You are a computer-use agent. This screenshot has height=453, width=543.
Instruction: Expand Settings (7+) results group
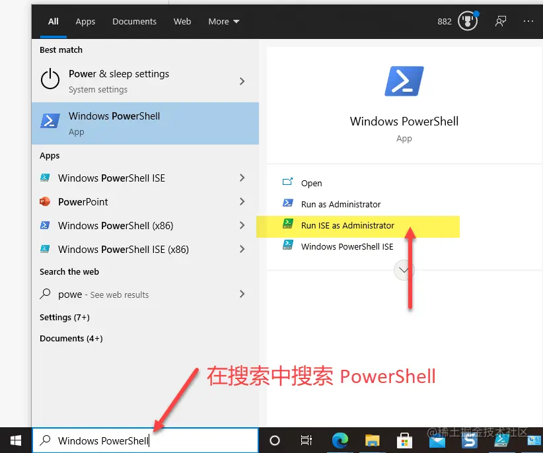click(64, 317)
